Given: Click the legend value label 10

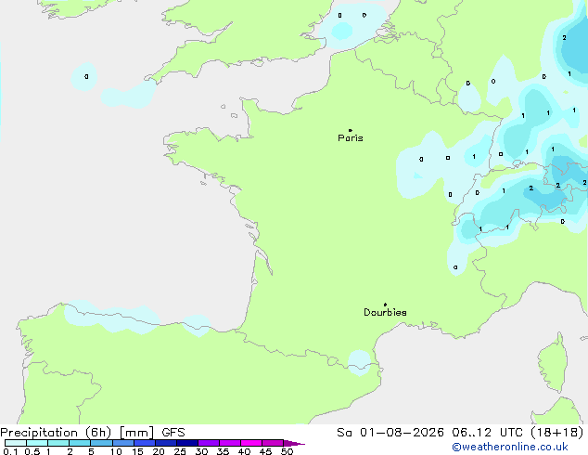Looking at the screenshot, I should tap(116, 451).
